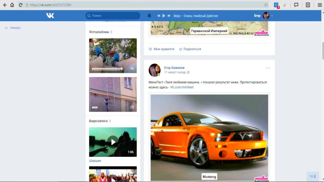Open the map image with Германской Империей
The image size is (324, 182).
[x=209, y=28]
